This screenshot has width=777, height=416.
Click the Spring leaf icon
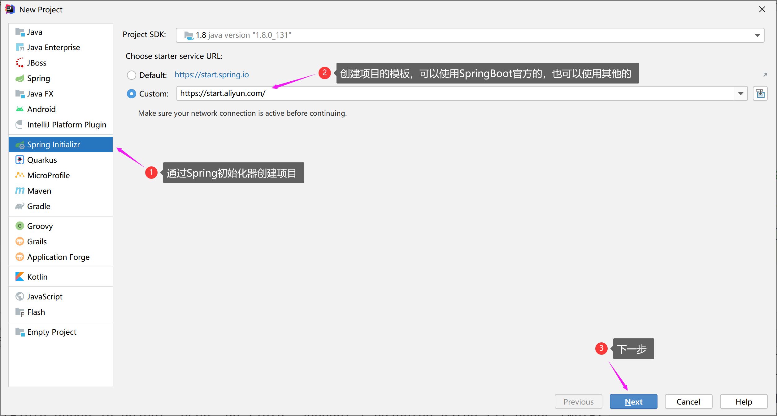click(20, 78)
